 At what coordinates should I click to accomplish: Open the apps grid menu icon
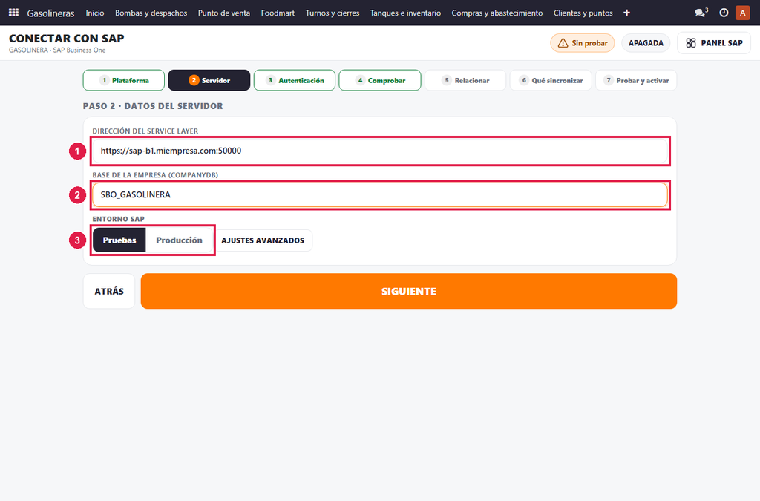coord(13,13)
